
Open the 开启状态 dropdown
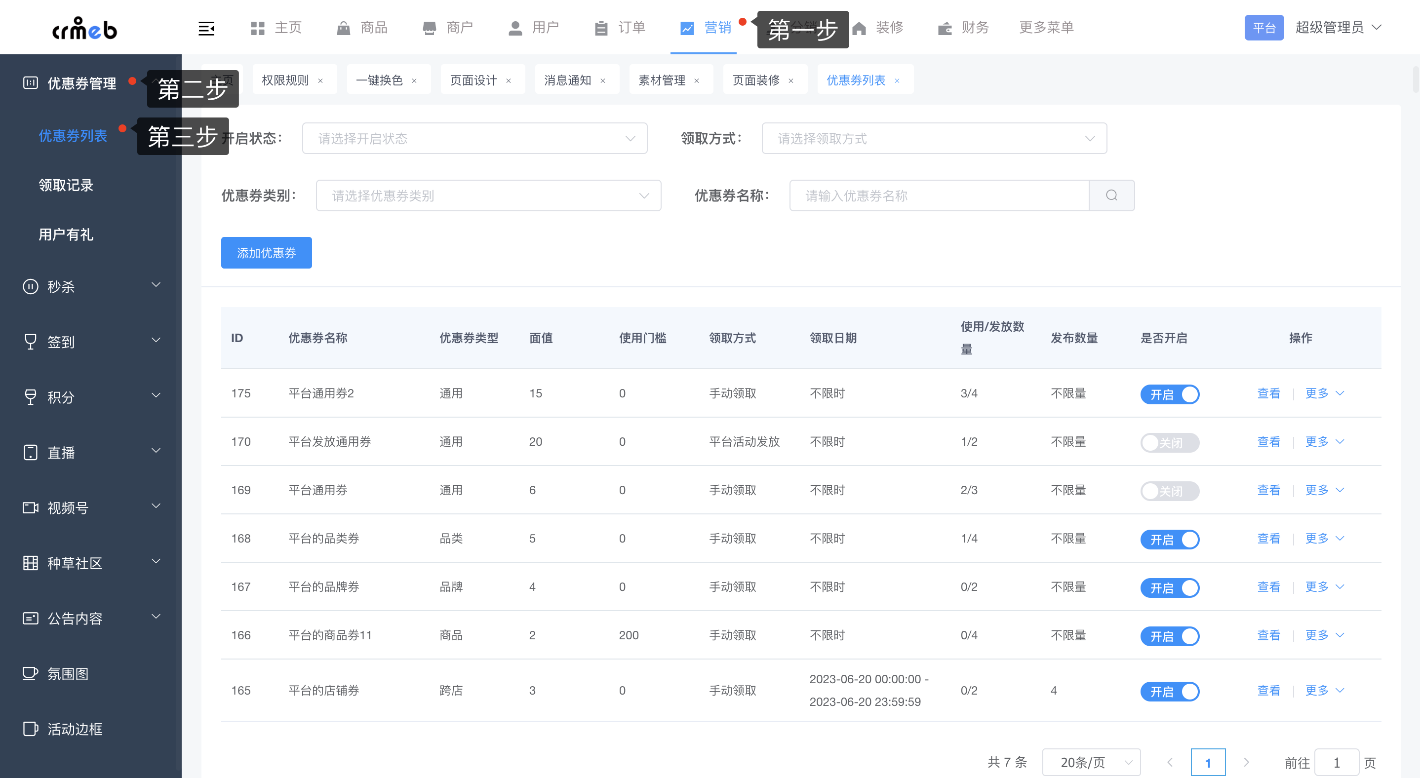(x=474, y=138)
